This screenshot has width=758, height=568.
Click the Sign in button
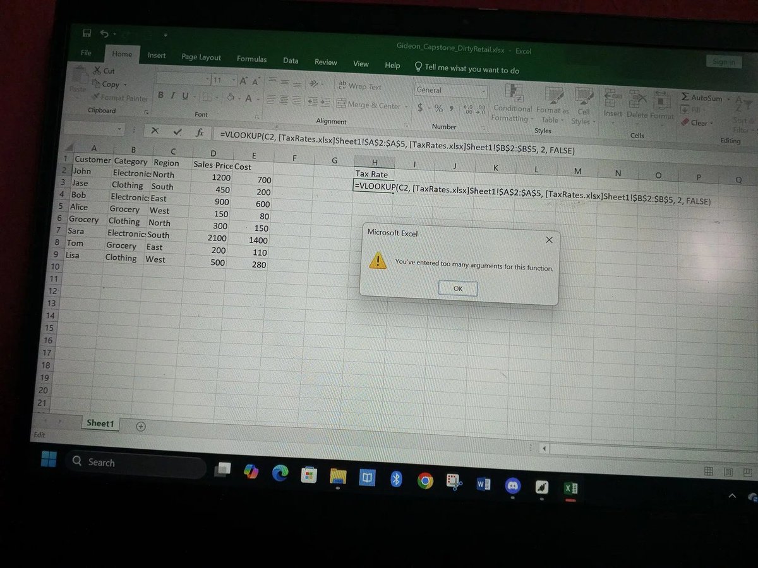[x=723, y=61]
